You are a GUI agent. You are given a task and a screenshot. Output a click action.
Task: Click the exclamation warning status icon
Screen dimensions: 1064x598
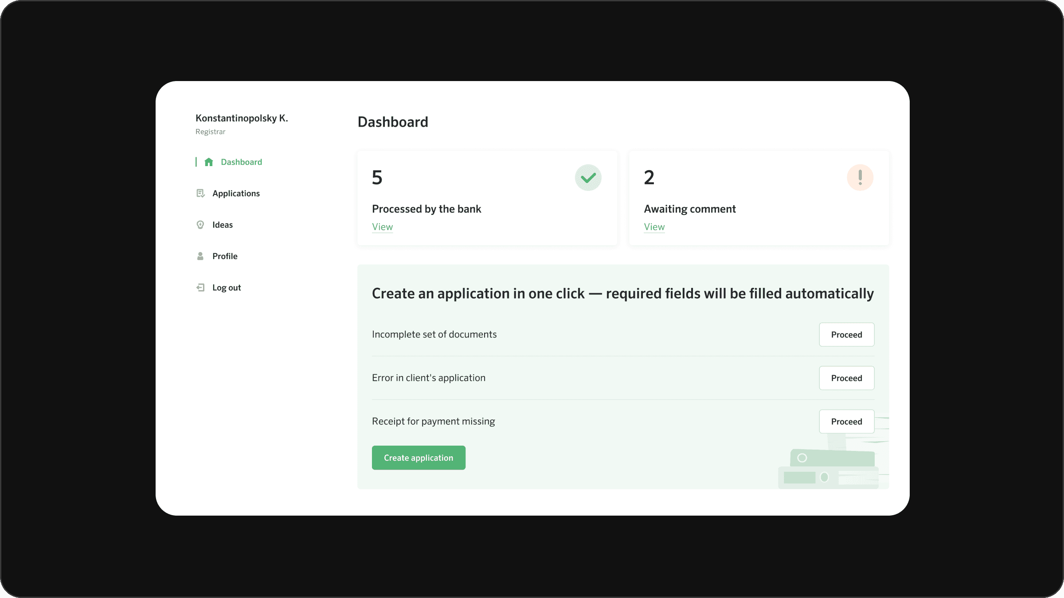point(860,178)
